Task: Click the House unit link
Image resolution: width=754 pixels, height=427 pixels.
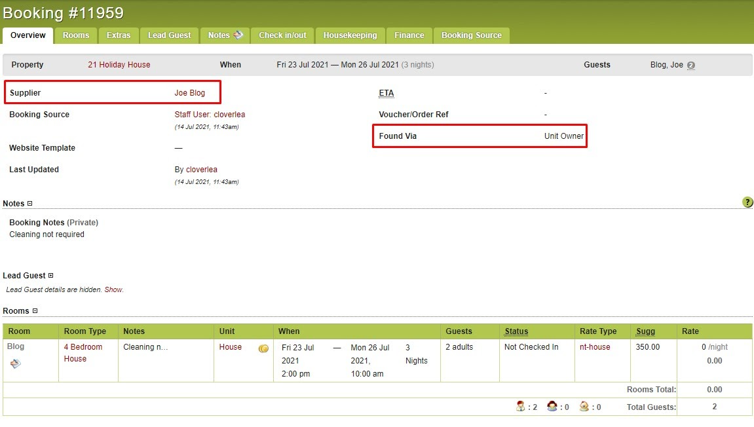Action: click(231, 346)
